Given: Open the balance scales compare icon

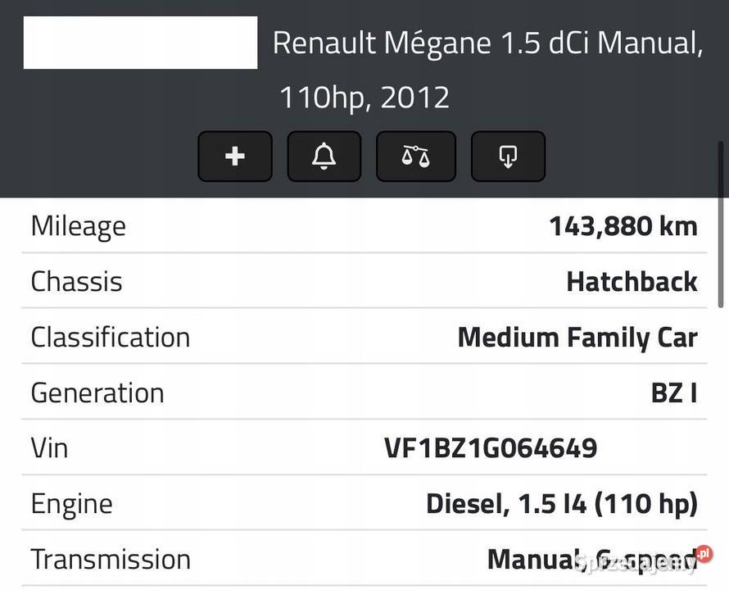Looking at the screenshot, I should point(415,156).
